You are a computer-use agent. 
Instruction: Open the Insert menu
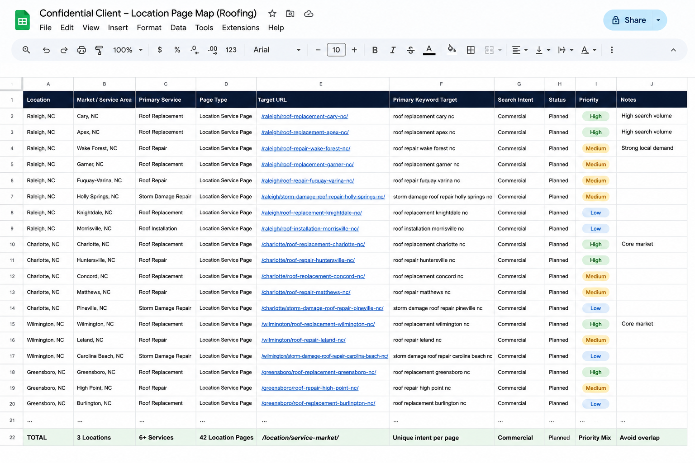click(x=118, y=28)
